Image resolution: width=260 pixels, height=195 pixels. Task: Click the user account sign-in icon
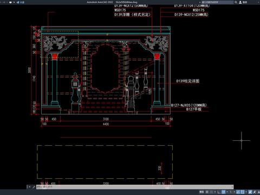tap(240, 2)
